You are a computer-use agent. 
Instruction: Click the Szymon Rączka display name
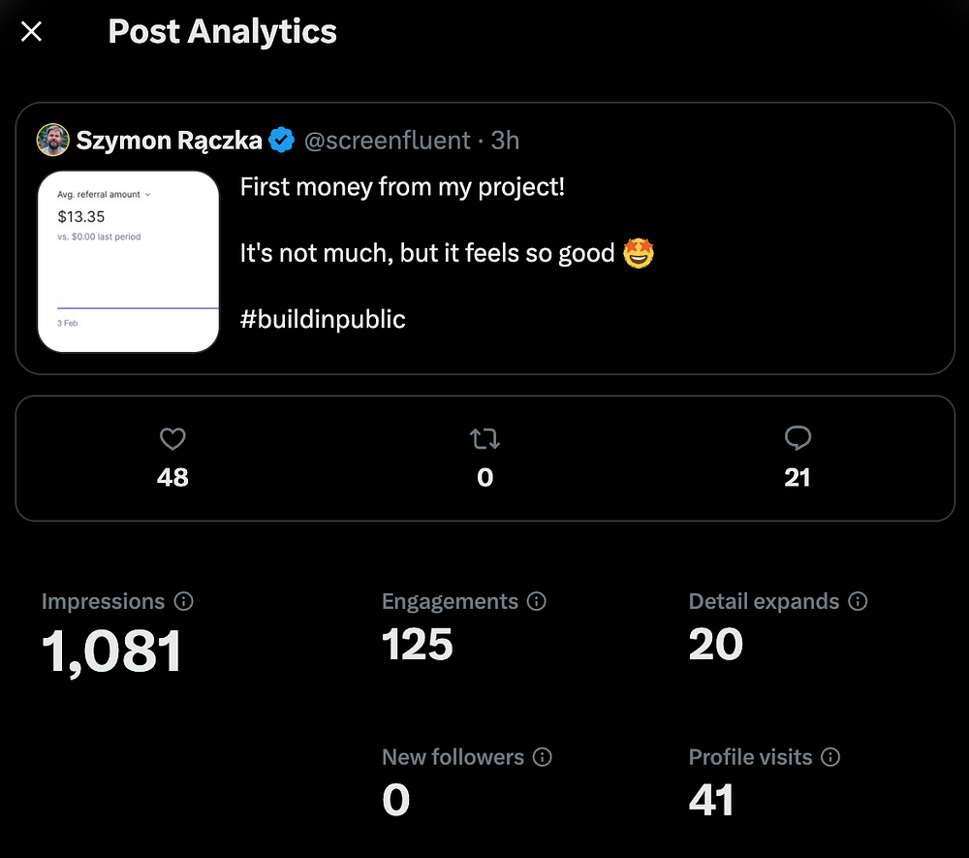[x=169, y=141]
